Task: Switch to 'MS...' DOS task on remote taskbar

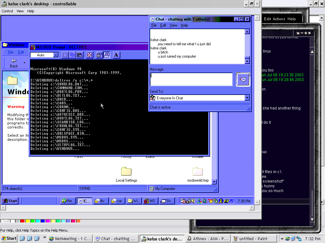Action: [150, 201]
